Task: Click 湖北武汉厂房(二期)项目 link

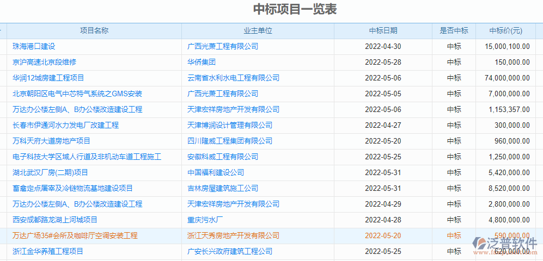Action: tap(51, 173)
